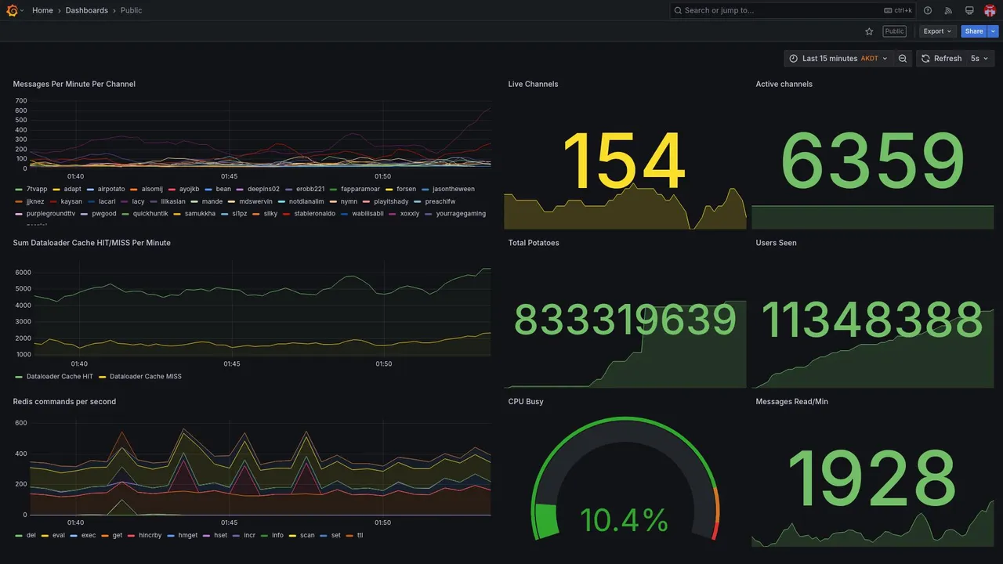Toggle Dataloader Cache HIT legend item
This screenshot has width=1003, height=564.
click(60, 376)
